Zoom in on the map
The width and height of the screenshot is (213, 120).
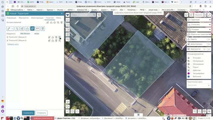point(195,111)
